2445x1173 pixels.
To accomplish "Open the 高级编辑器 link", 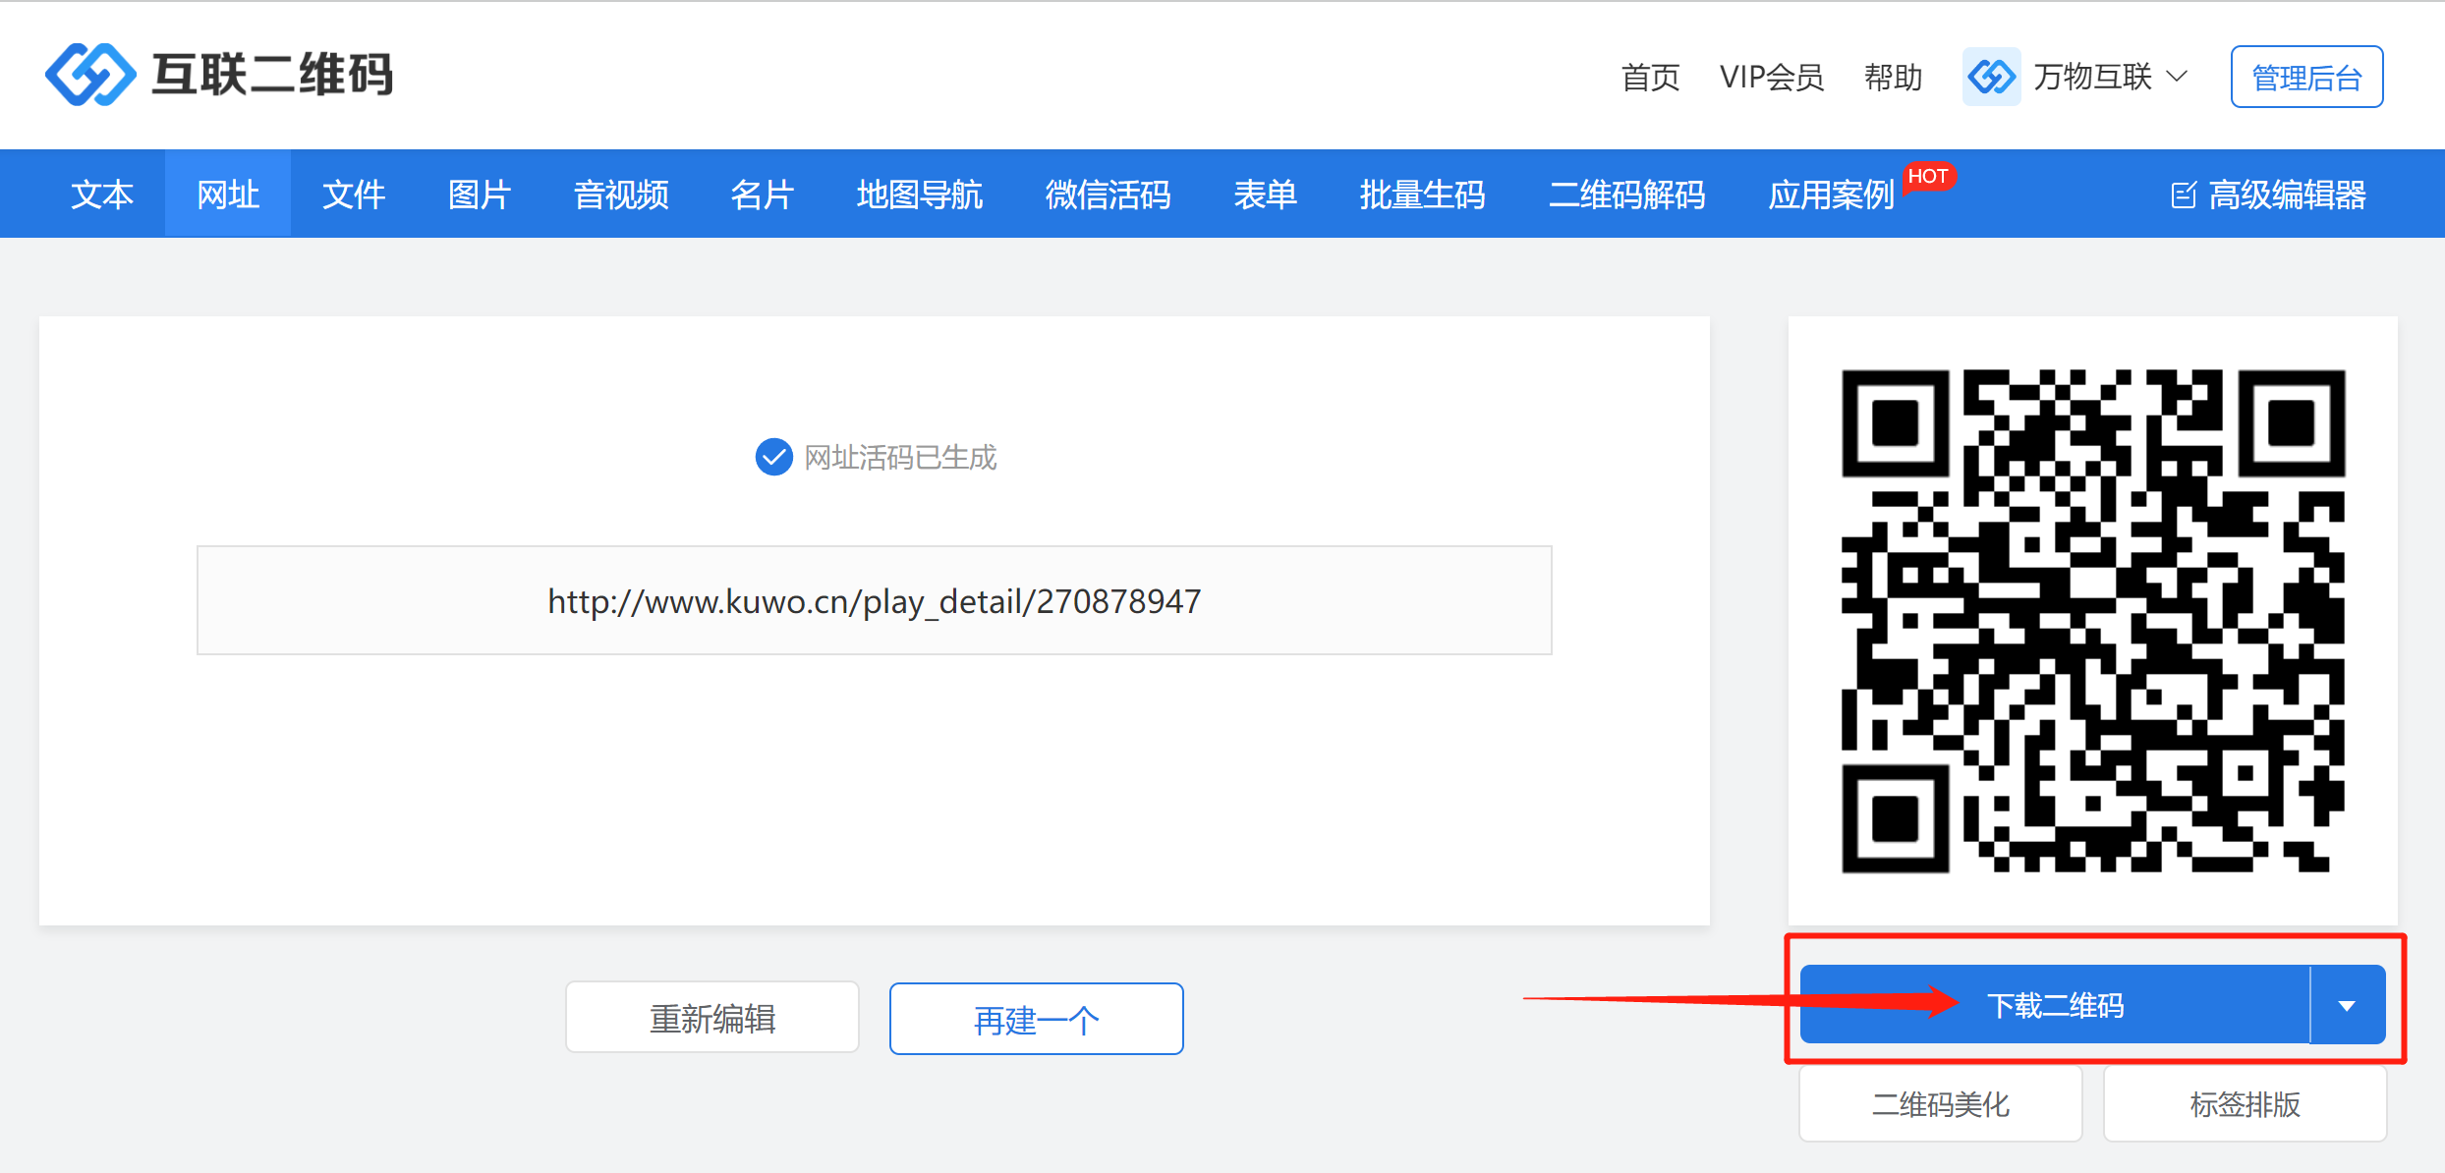I will 2268,195.
